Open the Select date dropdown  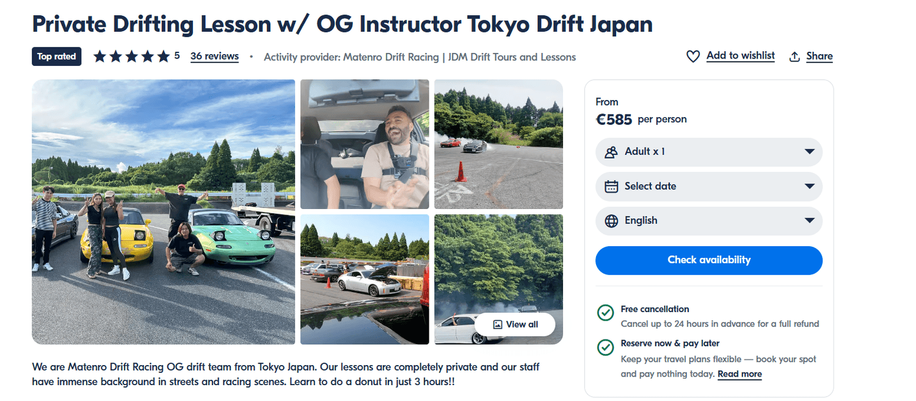tap(709, 186)
